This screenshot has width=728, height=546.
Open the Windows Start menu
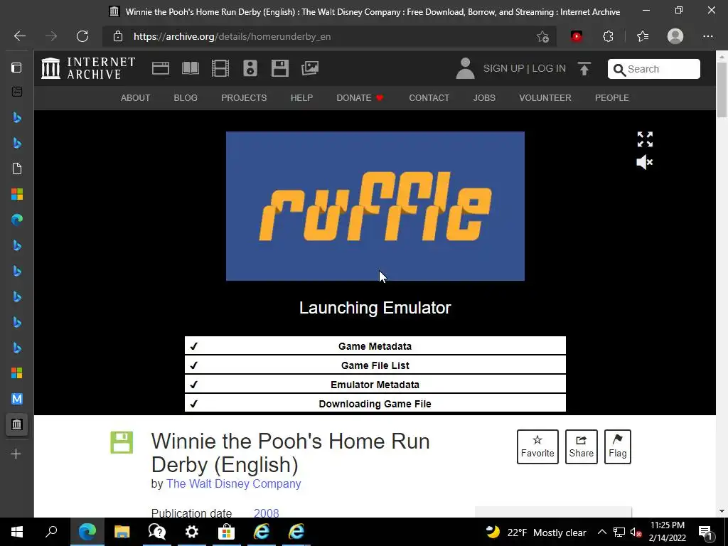pyautogui.click(x=17, y=532)
